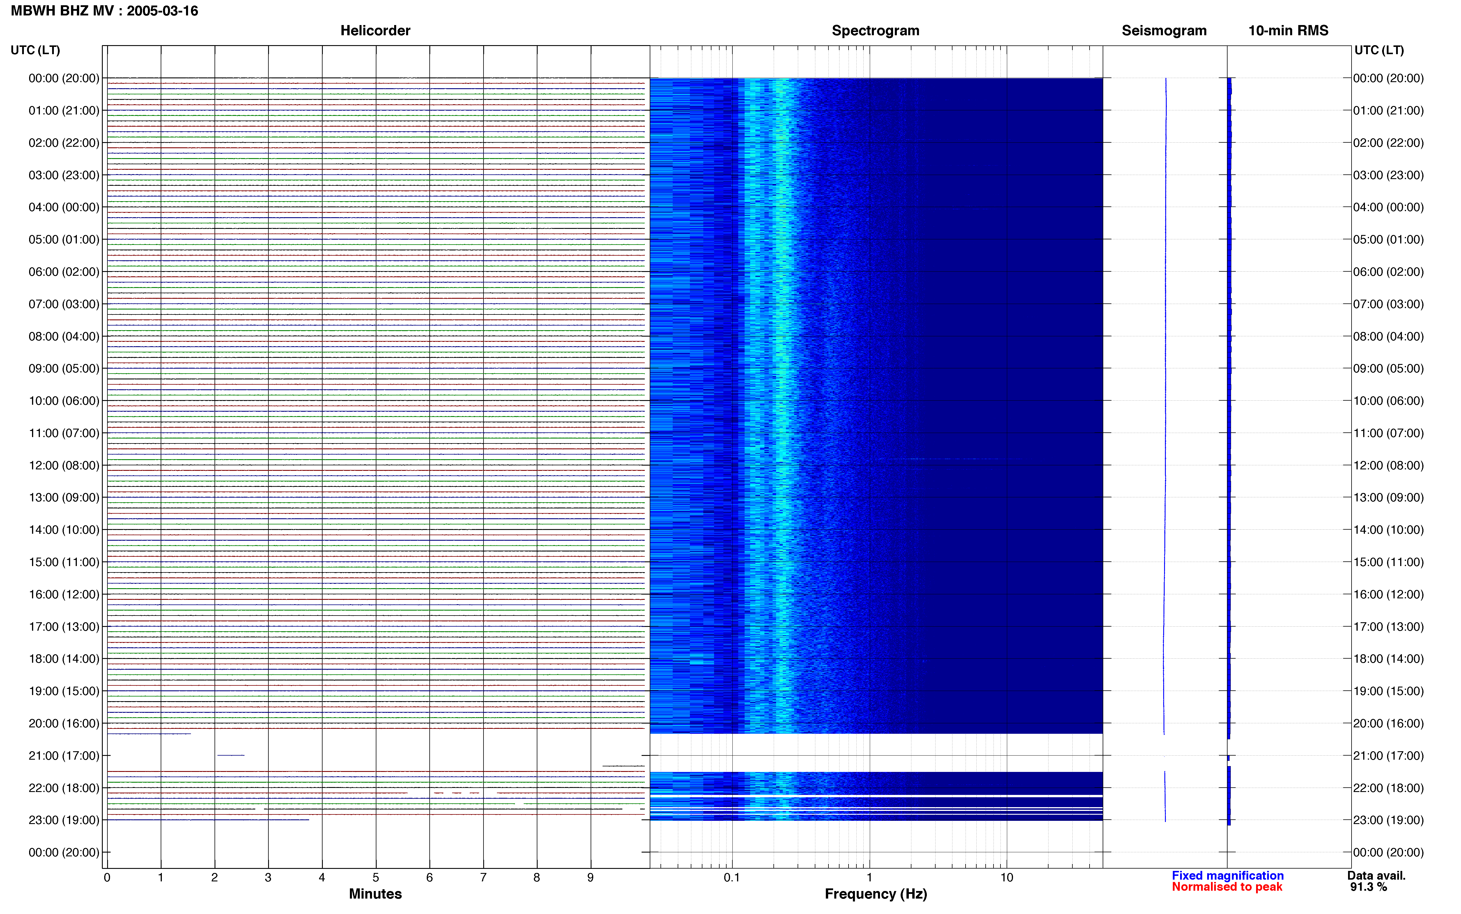The height and width of the screenshot is (914, 1461).
Task: Click 18:00 (14:00) on the RMS-side time axis
Action: coord(1389,659)
